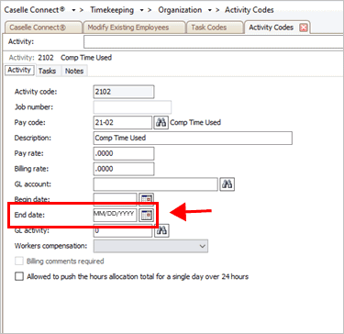Viewport: 344px width, 334px height.
Task: Click Organization in the breadcrumb
Action: 180,10
